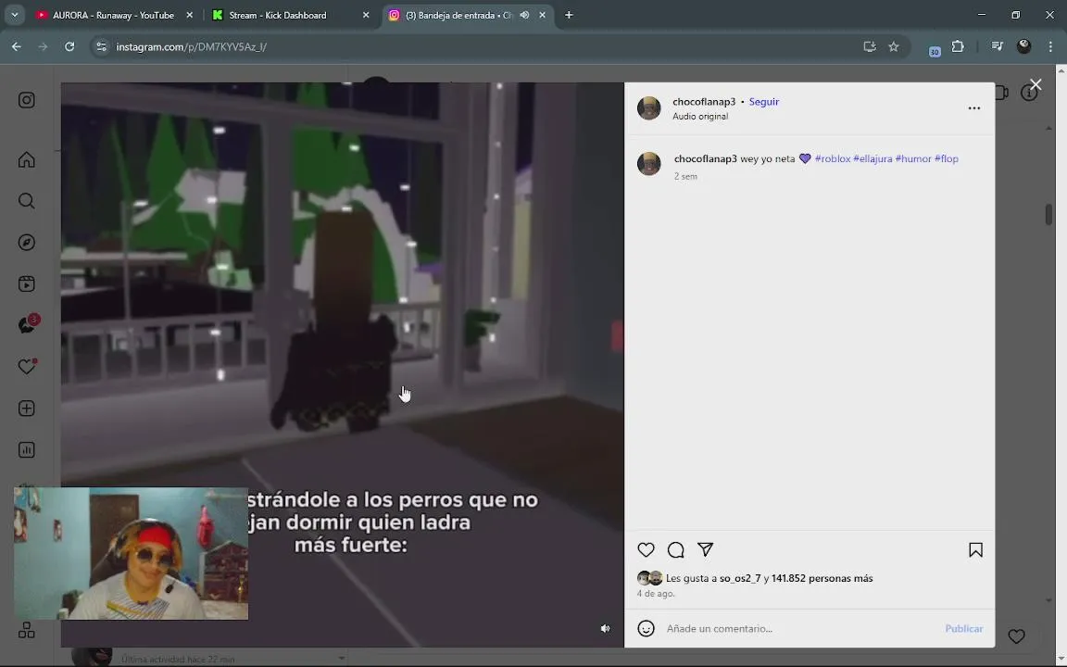This screenshot has width=1067, height=667.
Task: Open a new browser tab
Action: [569, 15]
